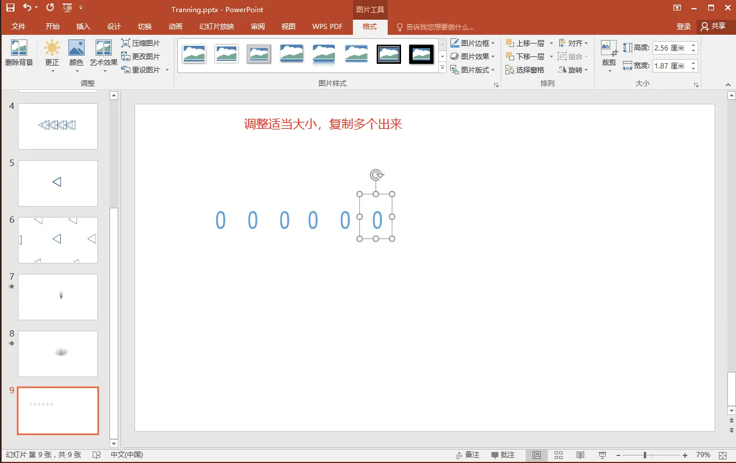Decrease width with the spinner down arrow

(694, 69)
